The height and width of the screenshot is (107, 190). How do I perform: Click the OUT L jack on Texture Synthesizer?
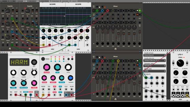pyautogui.click(x=66, y=95)
